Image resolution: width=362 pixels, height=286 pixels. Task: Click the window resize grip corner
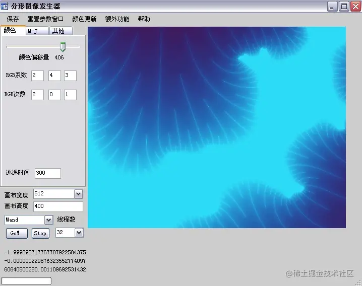(358, 282)
